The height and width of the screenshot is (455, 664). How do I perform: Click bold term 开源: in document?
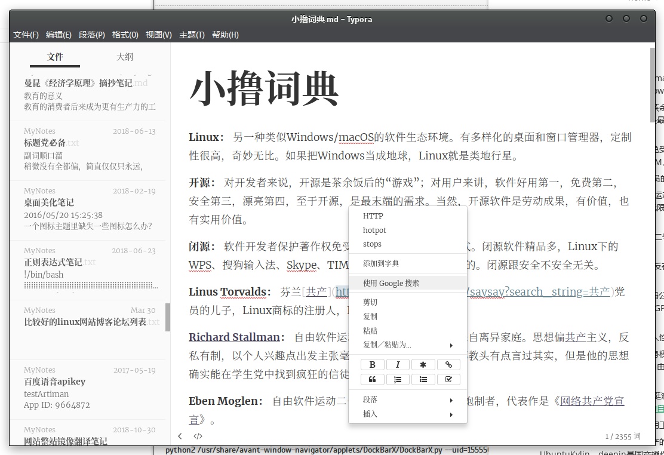point(202,183)
